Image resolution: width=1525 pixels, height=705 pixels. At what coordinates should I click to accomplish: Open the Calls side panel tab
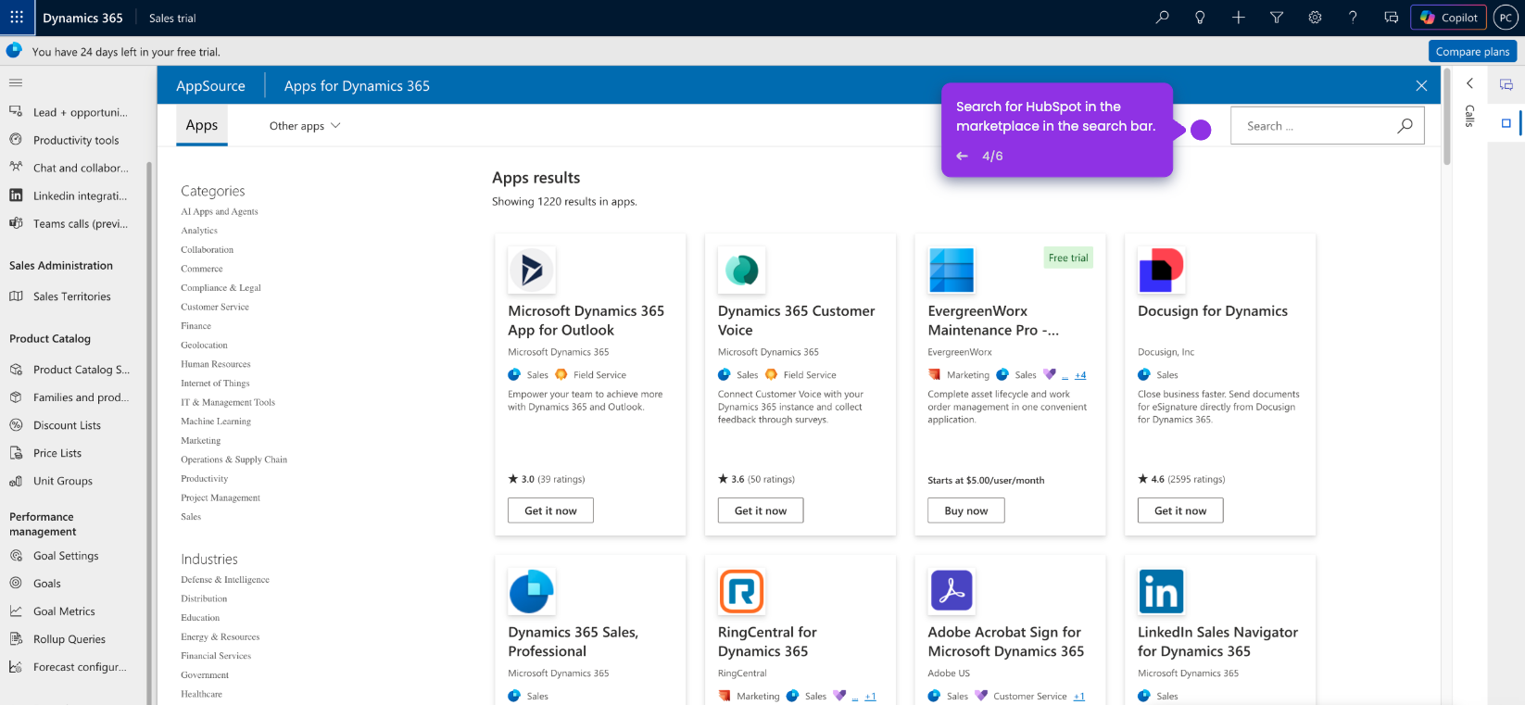point(1469,116)
